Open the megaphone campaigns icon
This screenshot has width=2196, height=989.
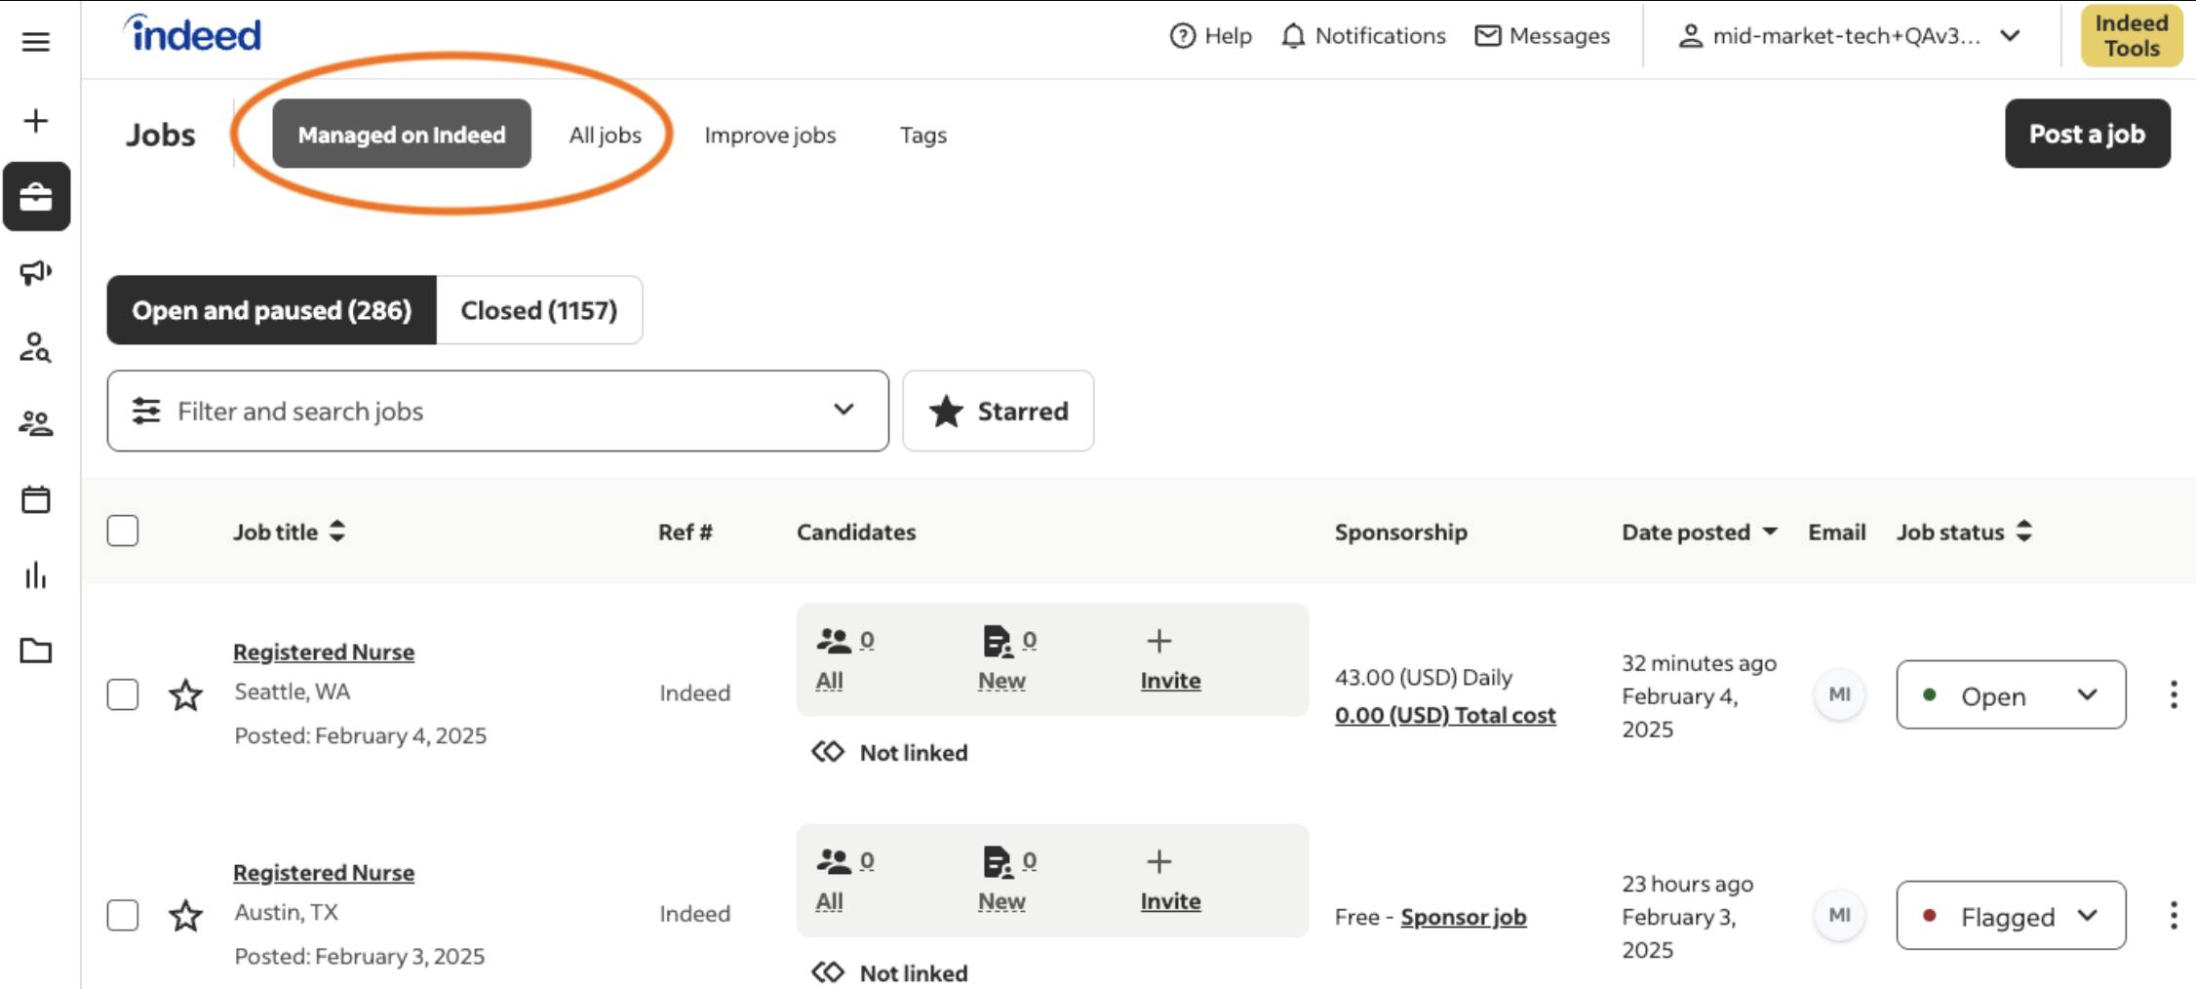tap(36, 272)
